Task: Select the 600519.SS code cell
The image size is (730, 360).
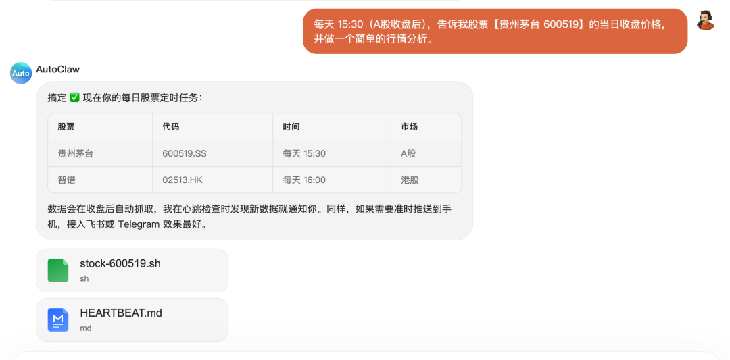Action: tap(185, 153)
